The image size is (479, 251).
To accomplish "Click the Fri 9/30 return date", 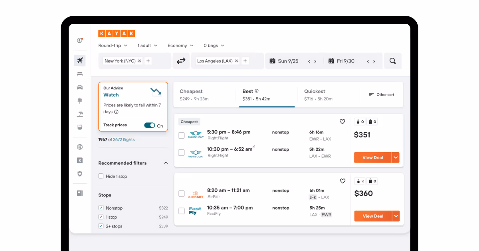I will 346,61.
